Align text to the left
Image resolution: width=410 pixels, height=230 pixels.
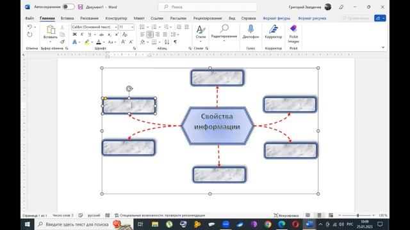[x=142, y=34]
